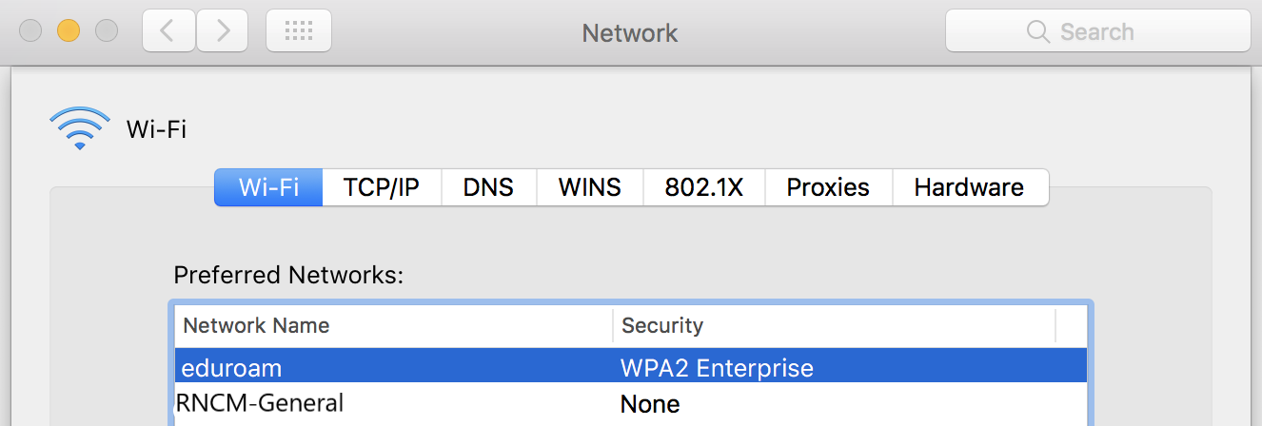The height and width of the screenshot is (426, 1262).
Task: Open the Proxies tab
Action: tap(828, 187)
